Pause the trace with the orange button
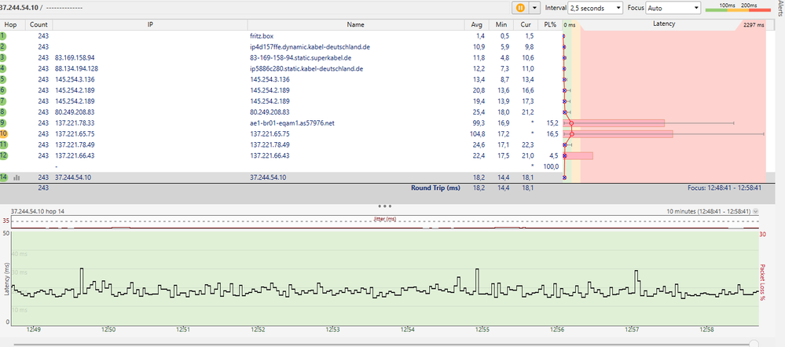Screen dimensions: 785x347 (x=519, y=7)
